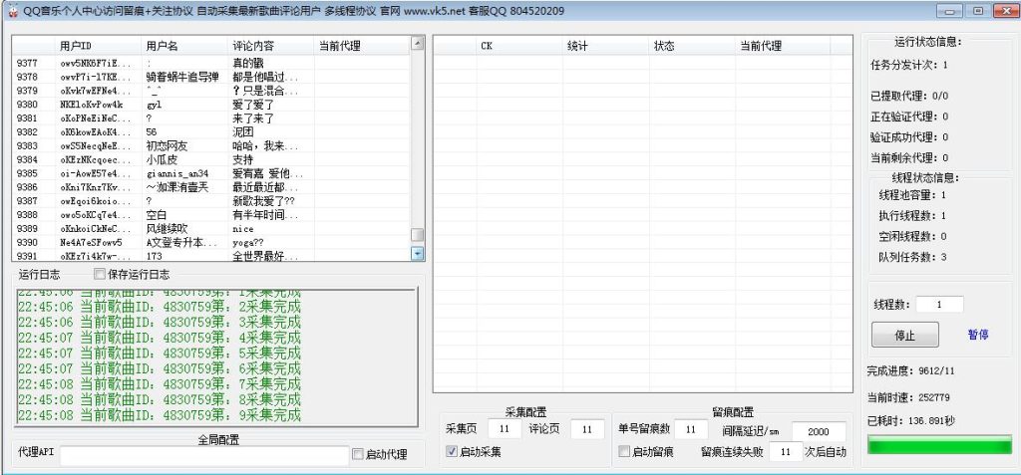Click the 线程数 input field

click(939, 305)
